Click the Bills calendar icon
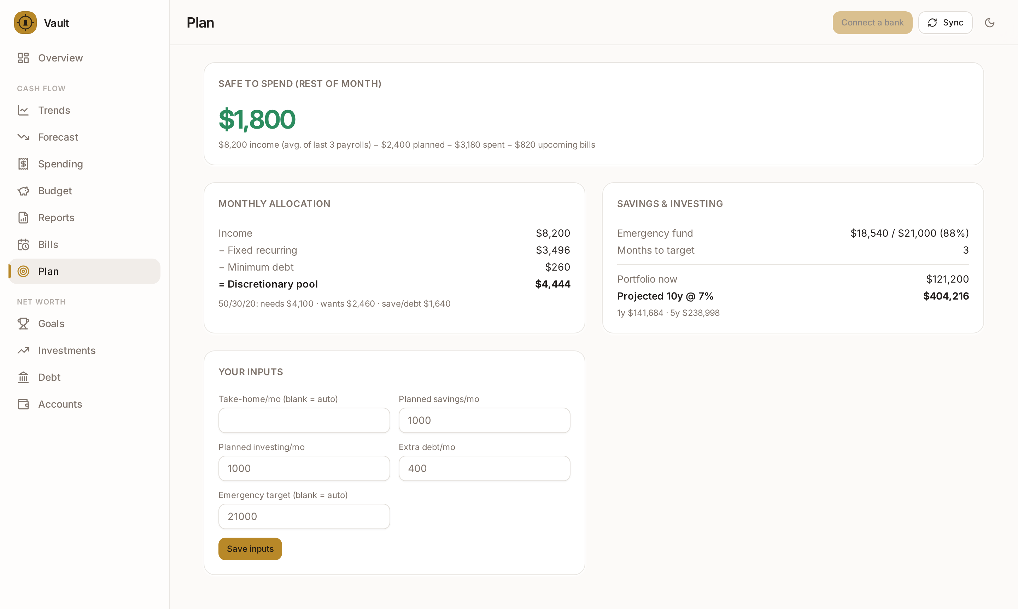The width and height of the screenshot is (1018, 609). (x=23, y=244)
